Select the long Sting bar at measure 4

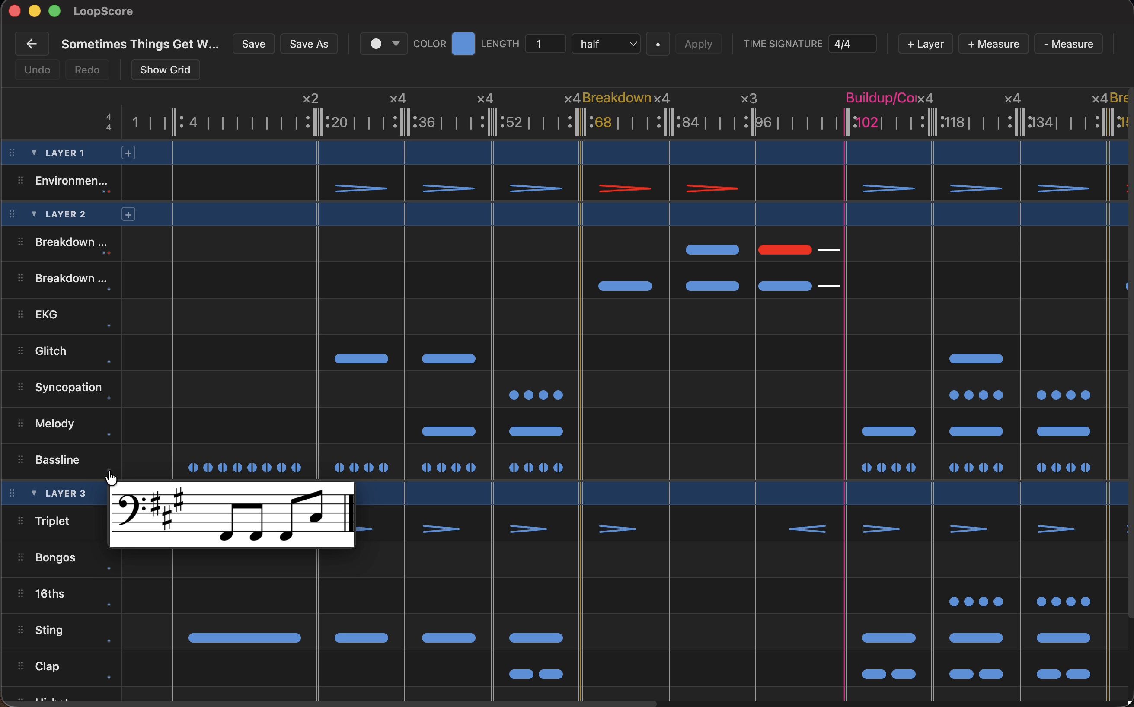pos(244,638)
